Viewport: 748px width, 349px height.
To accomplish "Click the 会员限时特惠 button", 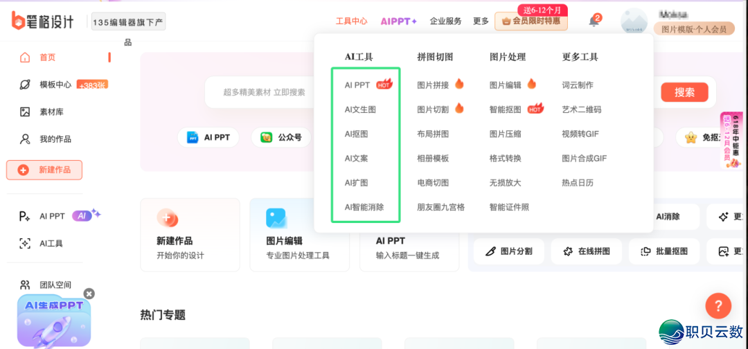I will 531,21.
